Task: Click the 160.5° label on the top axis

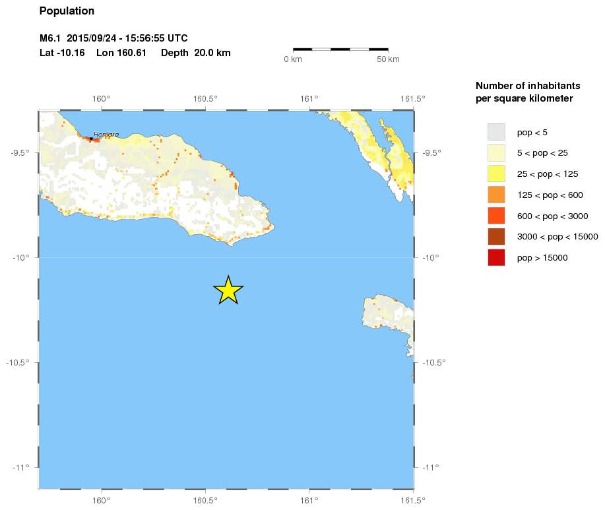Action: pos(205,99)
